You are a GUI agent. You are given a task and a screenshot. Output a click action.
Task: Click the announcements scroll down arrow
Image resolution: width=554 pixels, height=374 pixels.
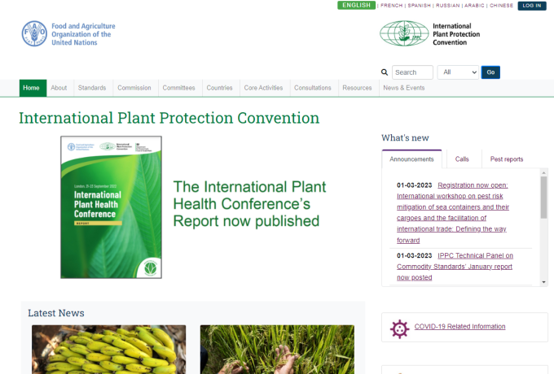(x=543, y=282)
